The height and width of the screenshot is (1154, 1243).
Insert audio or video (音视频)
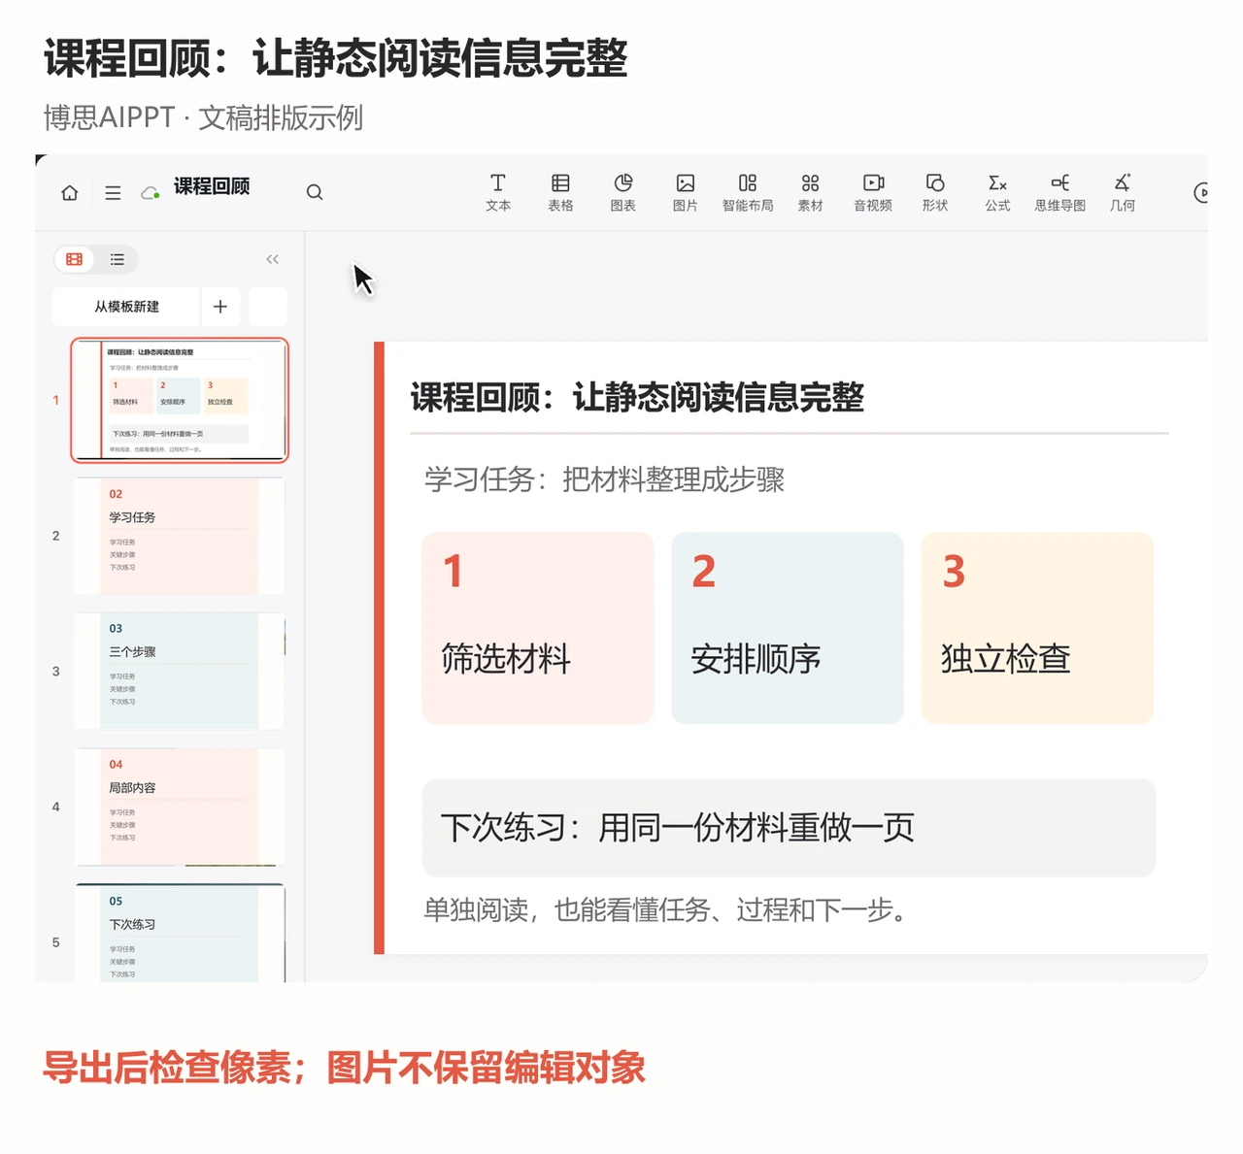click(x=873, y=192)
